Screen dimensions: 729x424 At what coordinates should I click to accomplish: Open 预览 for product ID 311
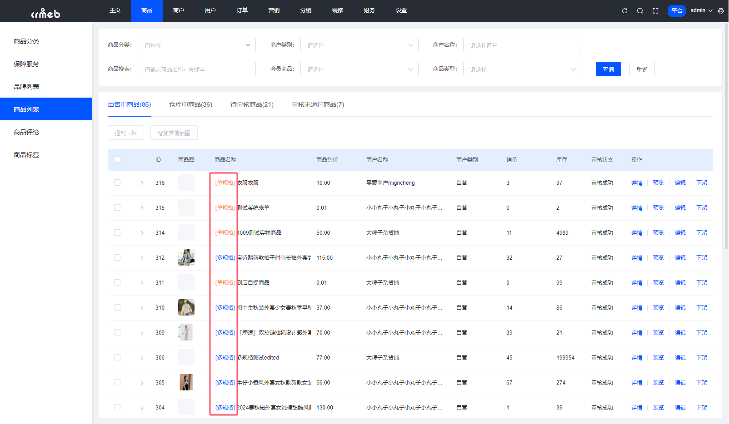658,282
